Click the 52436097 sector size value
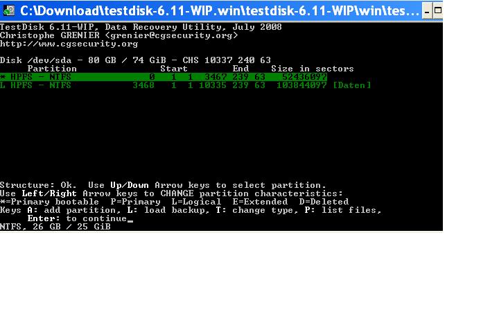The width and height of the screenshot is (499, 312). click(304, 77)
